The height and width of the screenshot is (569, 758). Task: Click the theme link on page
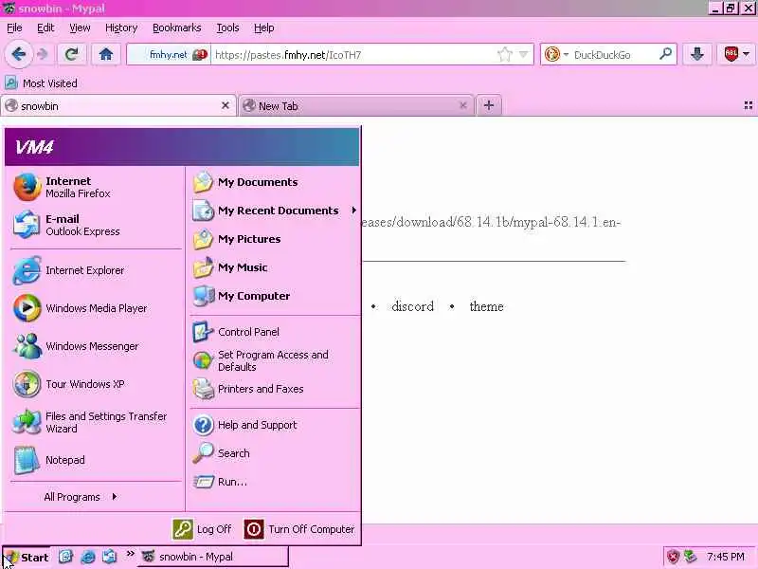(486, 306)
